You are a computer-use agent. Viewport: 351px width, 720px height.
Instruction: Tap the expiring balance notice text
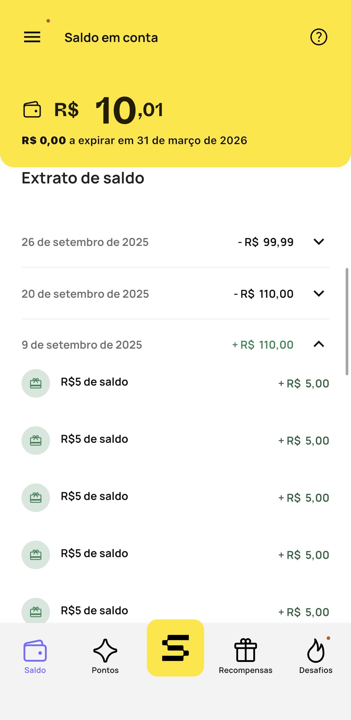click(134, 141)
